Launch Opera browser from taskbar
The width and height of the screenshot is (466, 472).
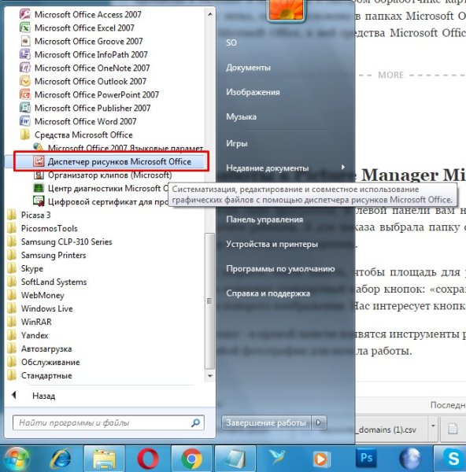[x=148, y=459]
